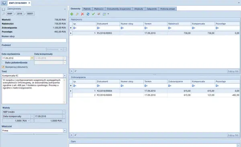Click into the Opis text field
241x147 pixels.
153,145
